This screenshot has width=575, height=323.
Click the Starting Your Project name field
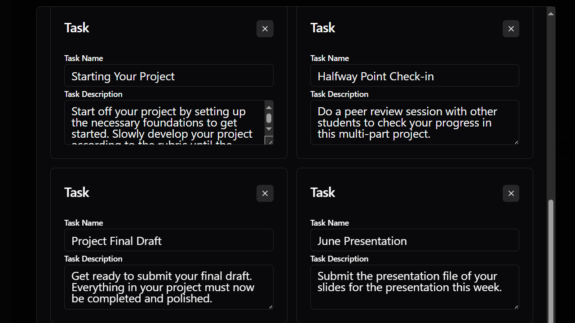(x=169, y=76)
